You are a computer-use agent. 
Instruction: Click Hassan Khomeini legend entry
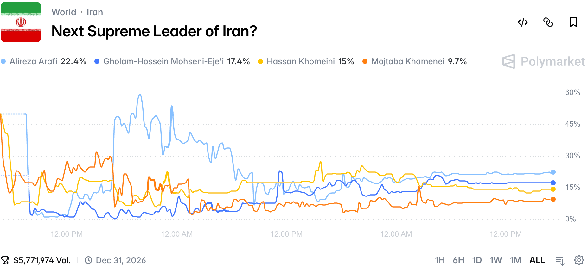pos(306,61)
